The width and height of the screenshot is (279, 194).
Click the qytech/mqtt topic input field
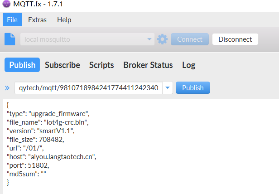88,87
